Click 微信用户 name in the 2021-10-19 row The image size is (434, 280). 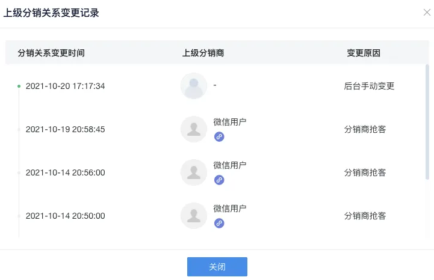coord(229,122)
